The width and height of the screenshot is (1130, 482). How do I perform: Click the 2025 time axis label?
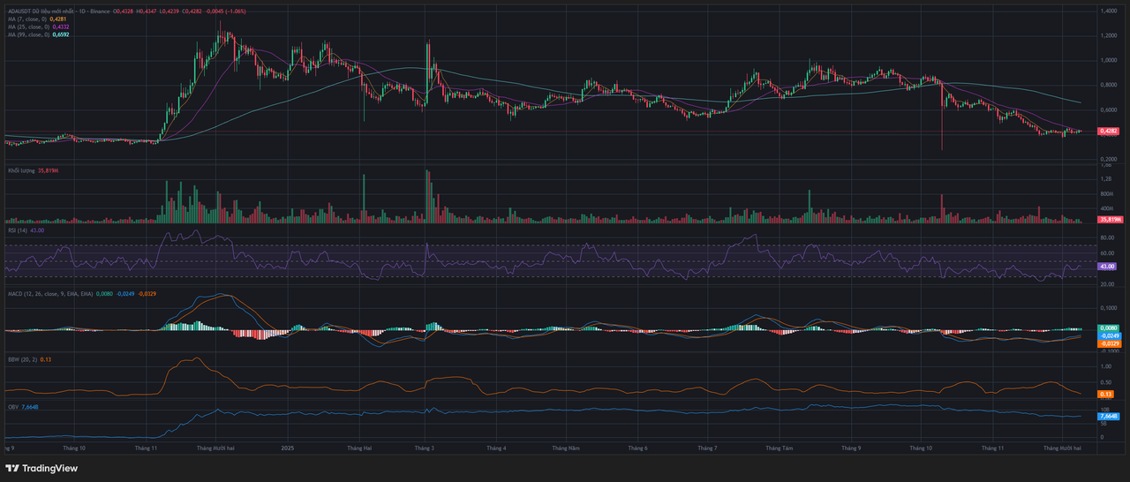tap(286, 448)
